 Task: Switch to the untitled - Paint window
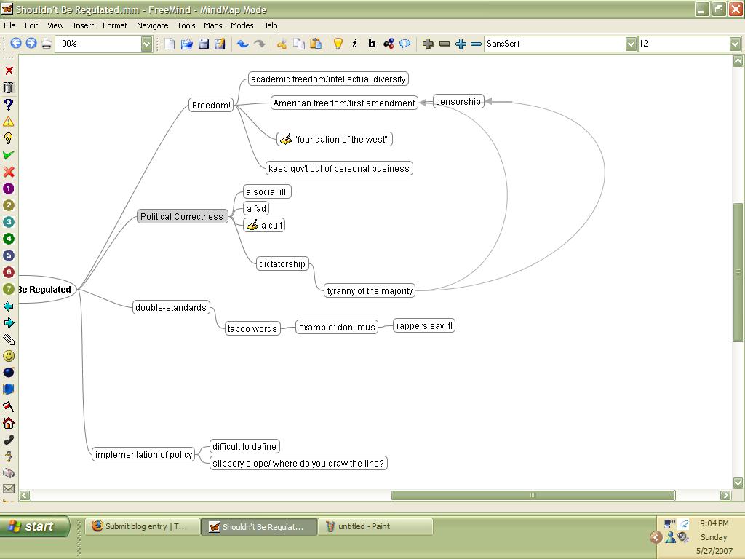pyautogui.click(x=375, y=526)
